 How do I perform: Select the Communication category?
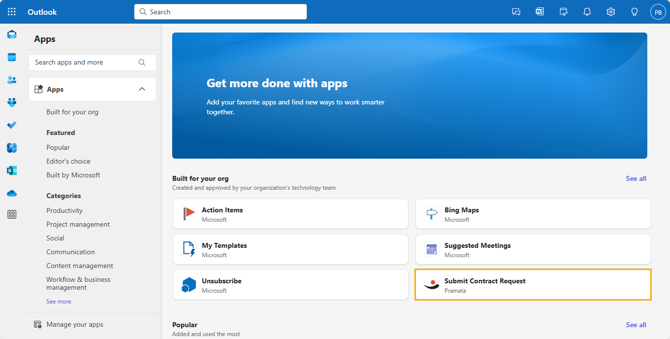[71, 252]
